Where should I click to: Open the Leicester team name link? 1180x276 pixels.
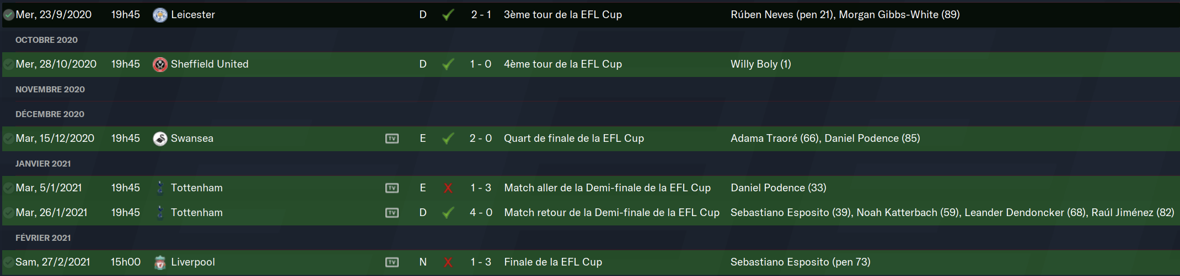193,15
